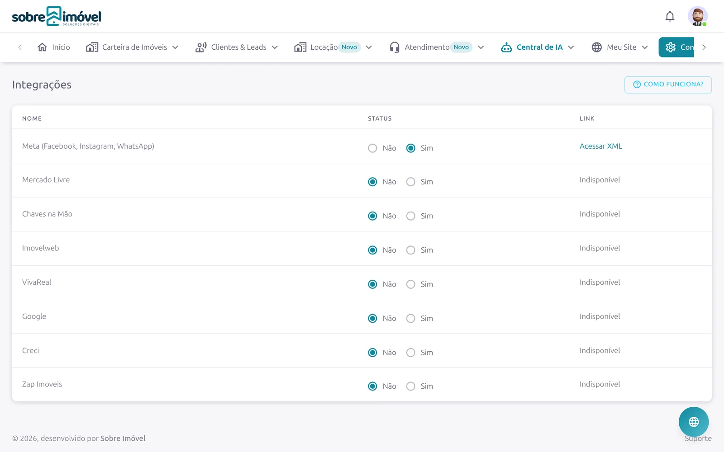Click the Carteira de Imóveis building icon
This screenshot has height=452, width=724.
92,47
